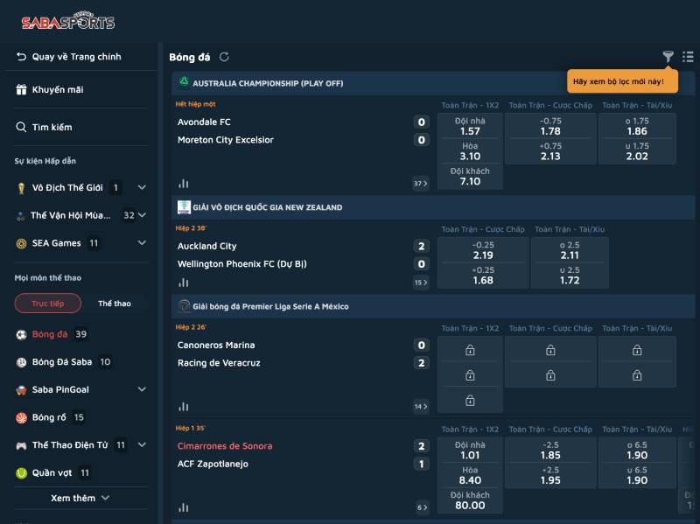Screen dimensions: 700x524
Task: Open statistics chart icon for Canoneros Marina match
Action: [184, 407]
